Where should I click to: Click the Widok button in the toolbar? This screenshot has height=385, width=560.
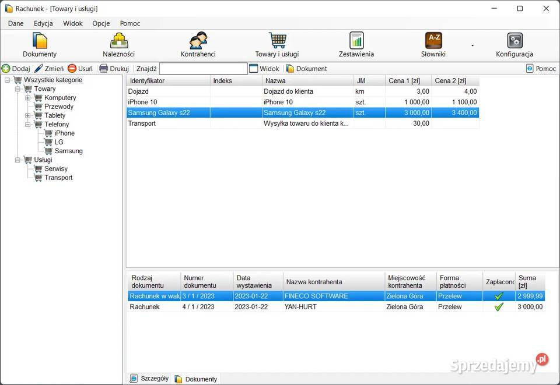tap(264, 69)
